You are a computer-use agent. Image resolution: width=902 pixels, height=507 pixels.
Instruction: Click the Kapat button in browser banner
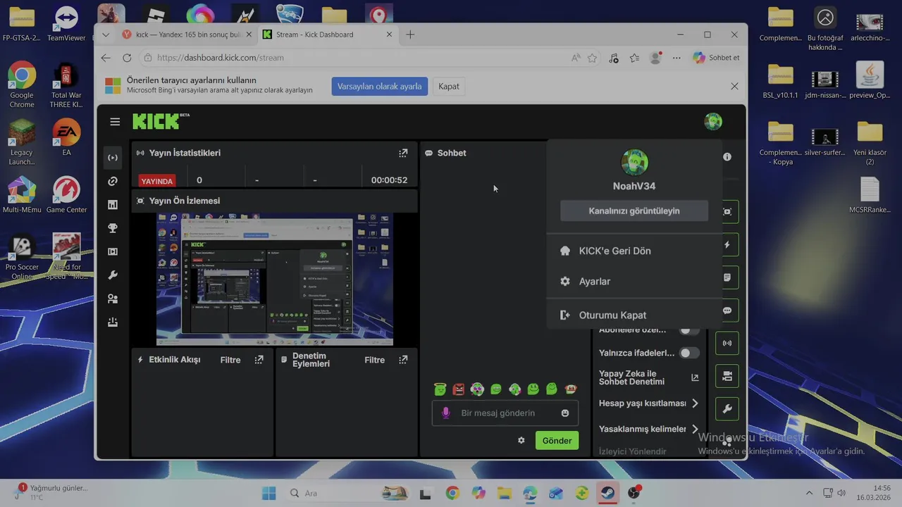[x=449, y=86]
